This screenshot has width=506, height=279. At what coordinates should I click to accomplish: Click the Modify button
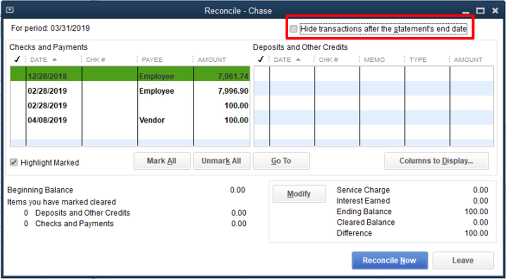[x=299, y=194]
